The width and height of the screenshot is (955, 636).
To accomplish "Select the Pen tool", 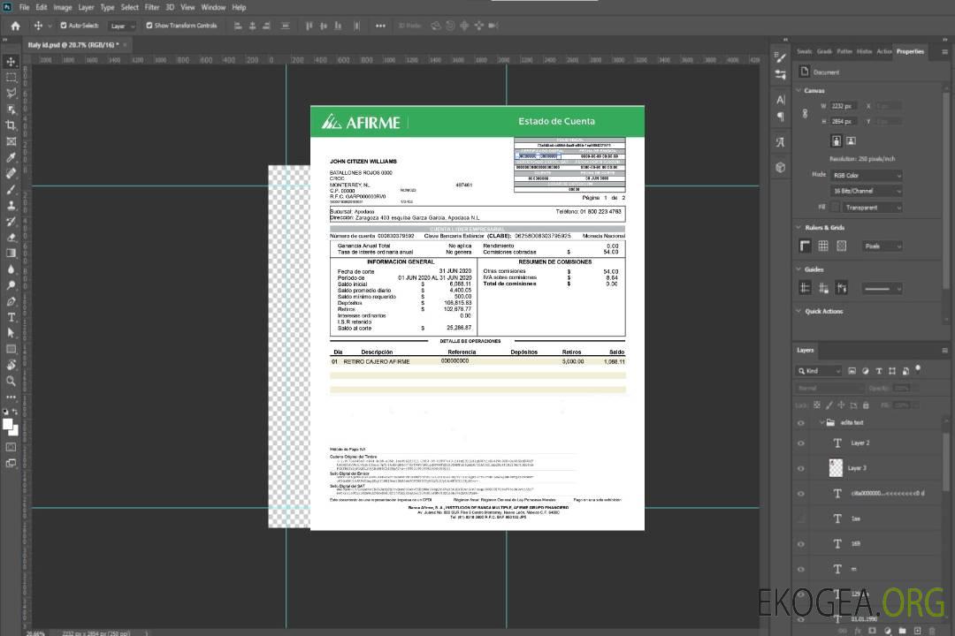I will click(11, 301).
